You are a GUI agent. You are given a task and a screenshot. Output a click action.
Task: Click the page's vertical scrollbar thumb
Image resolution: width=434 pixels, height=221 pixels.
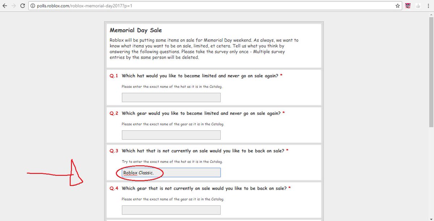click(x=431, y=71)
